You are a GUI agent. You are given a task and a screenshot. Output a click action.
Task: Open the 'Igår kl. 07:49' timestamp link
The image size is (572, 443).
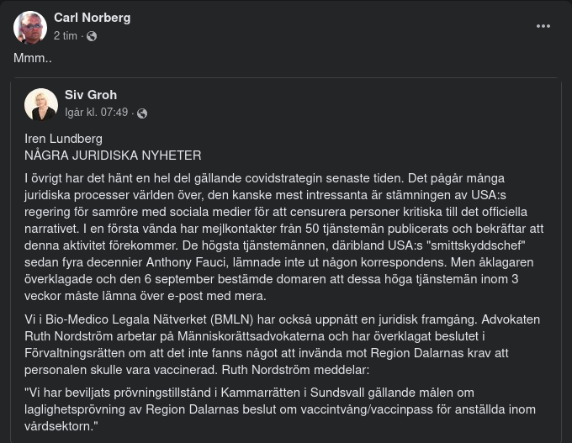[97, 113]
